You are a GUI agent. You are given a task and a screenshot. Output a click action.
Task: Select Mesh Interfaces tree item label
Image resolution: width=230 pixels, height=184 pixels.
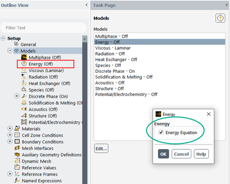click(x=38, y=148)
